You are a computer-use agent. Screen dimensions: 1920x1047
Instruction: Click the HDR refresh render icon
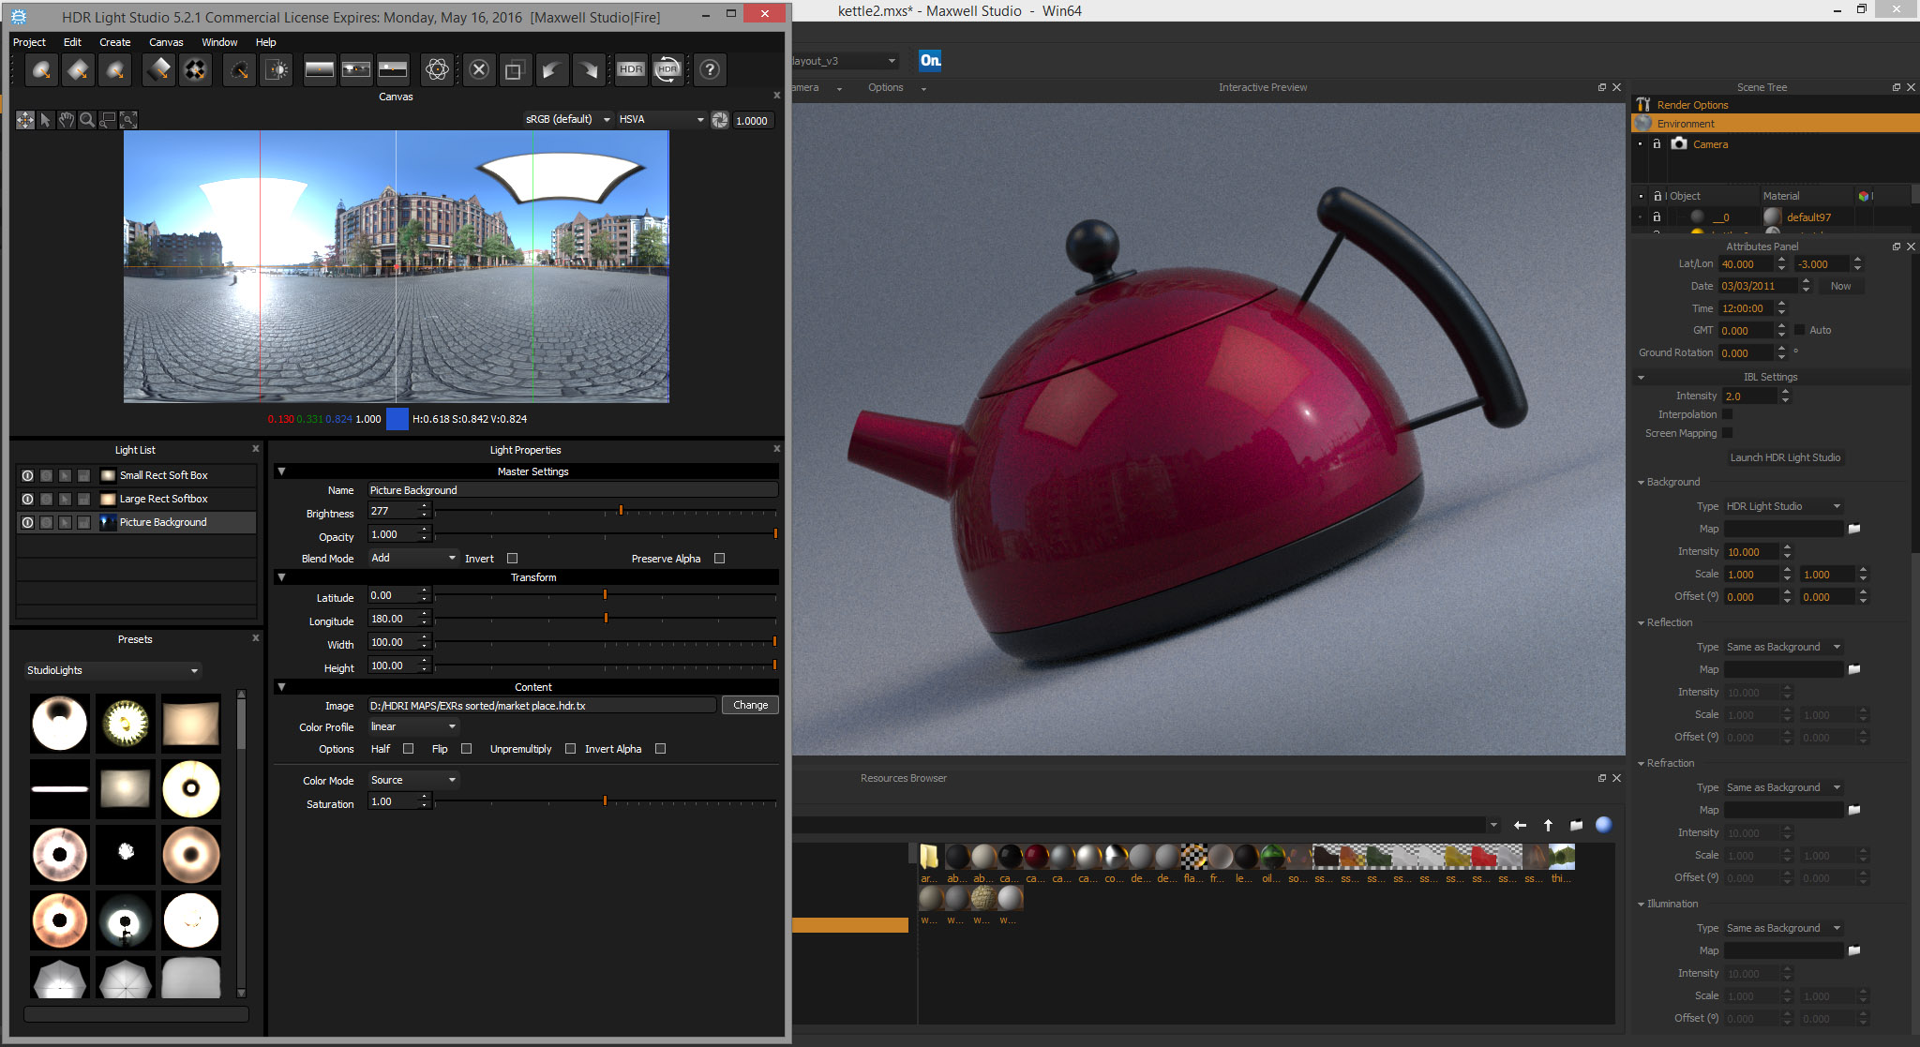click(667, 70)
